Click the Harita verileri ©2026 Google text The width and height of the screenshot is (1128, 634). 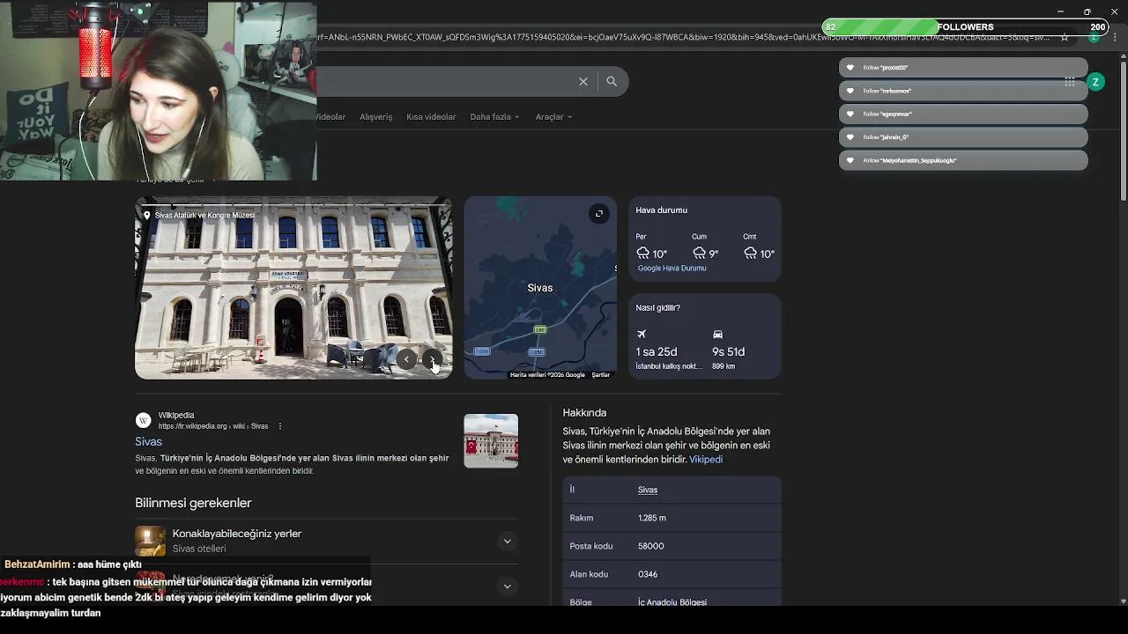(547, 375)
